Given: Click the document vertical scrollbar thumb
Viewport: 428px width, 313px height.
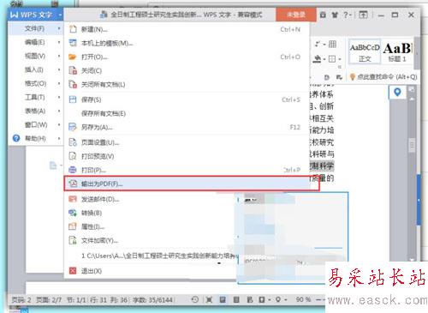Looking at the screenshot, I should click(x=412, y=146).
